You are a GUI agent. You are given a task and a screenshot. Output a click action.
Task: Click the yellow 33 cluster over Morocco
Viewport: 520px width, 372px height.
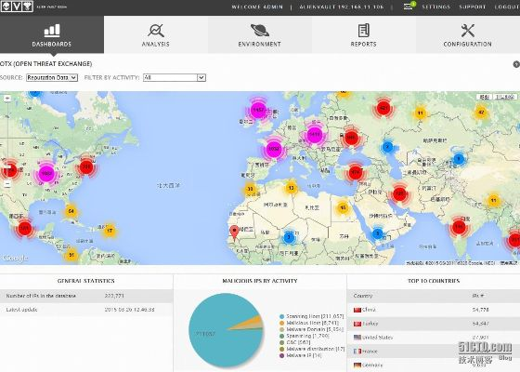click(250, 189)
